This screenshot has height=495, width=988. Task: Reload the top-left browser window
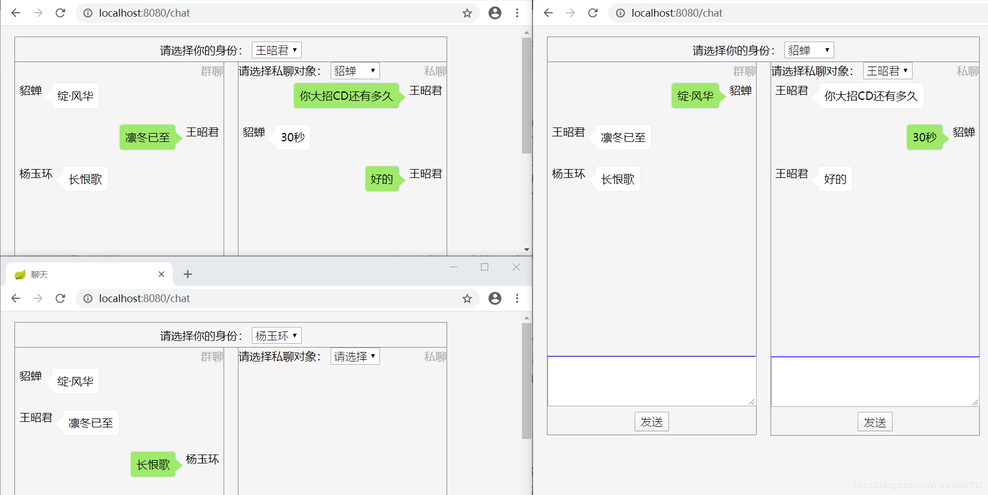(60, 13)
